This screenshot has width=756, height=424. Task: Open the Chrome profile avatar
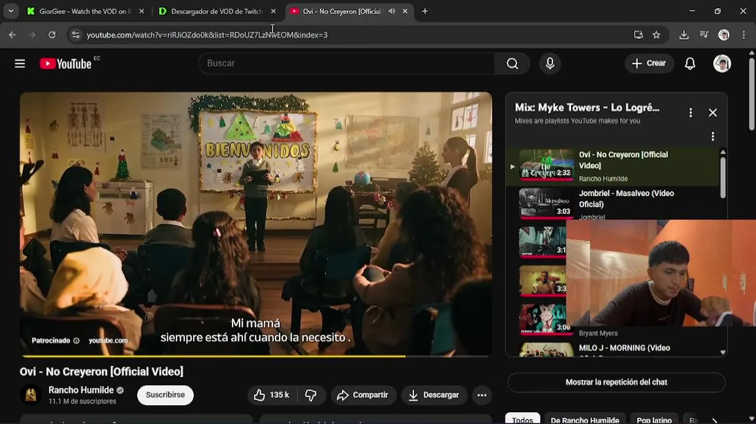(724, 35)
